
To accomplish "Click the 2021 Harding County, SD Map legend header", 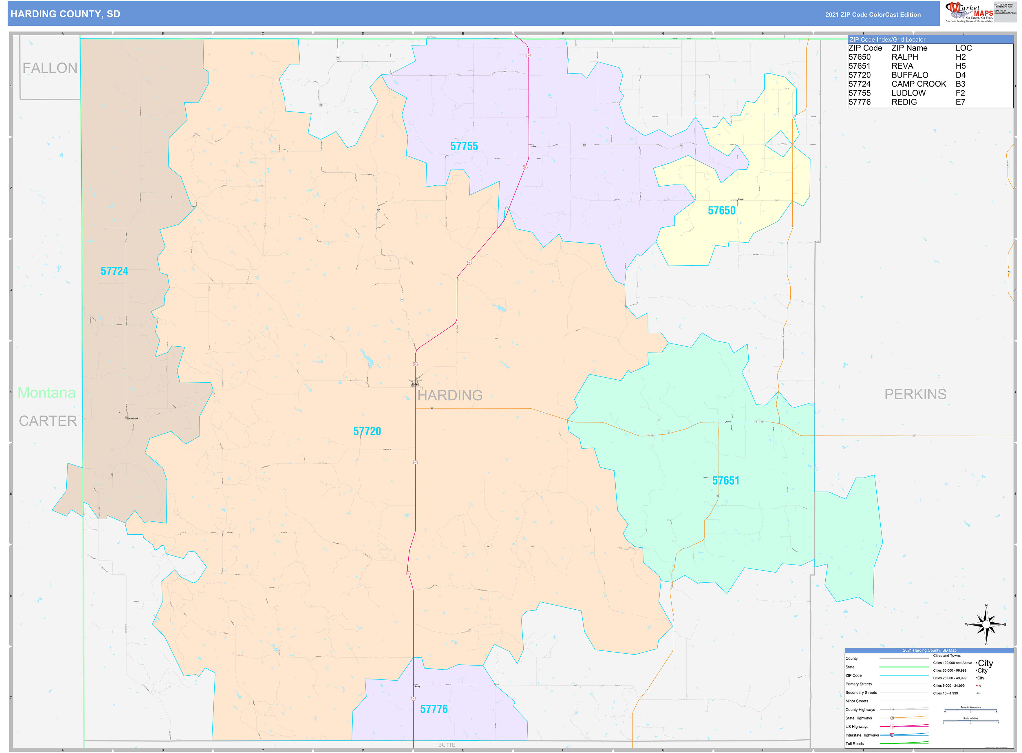I will tap(929, 650).
